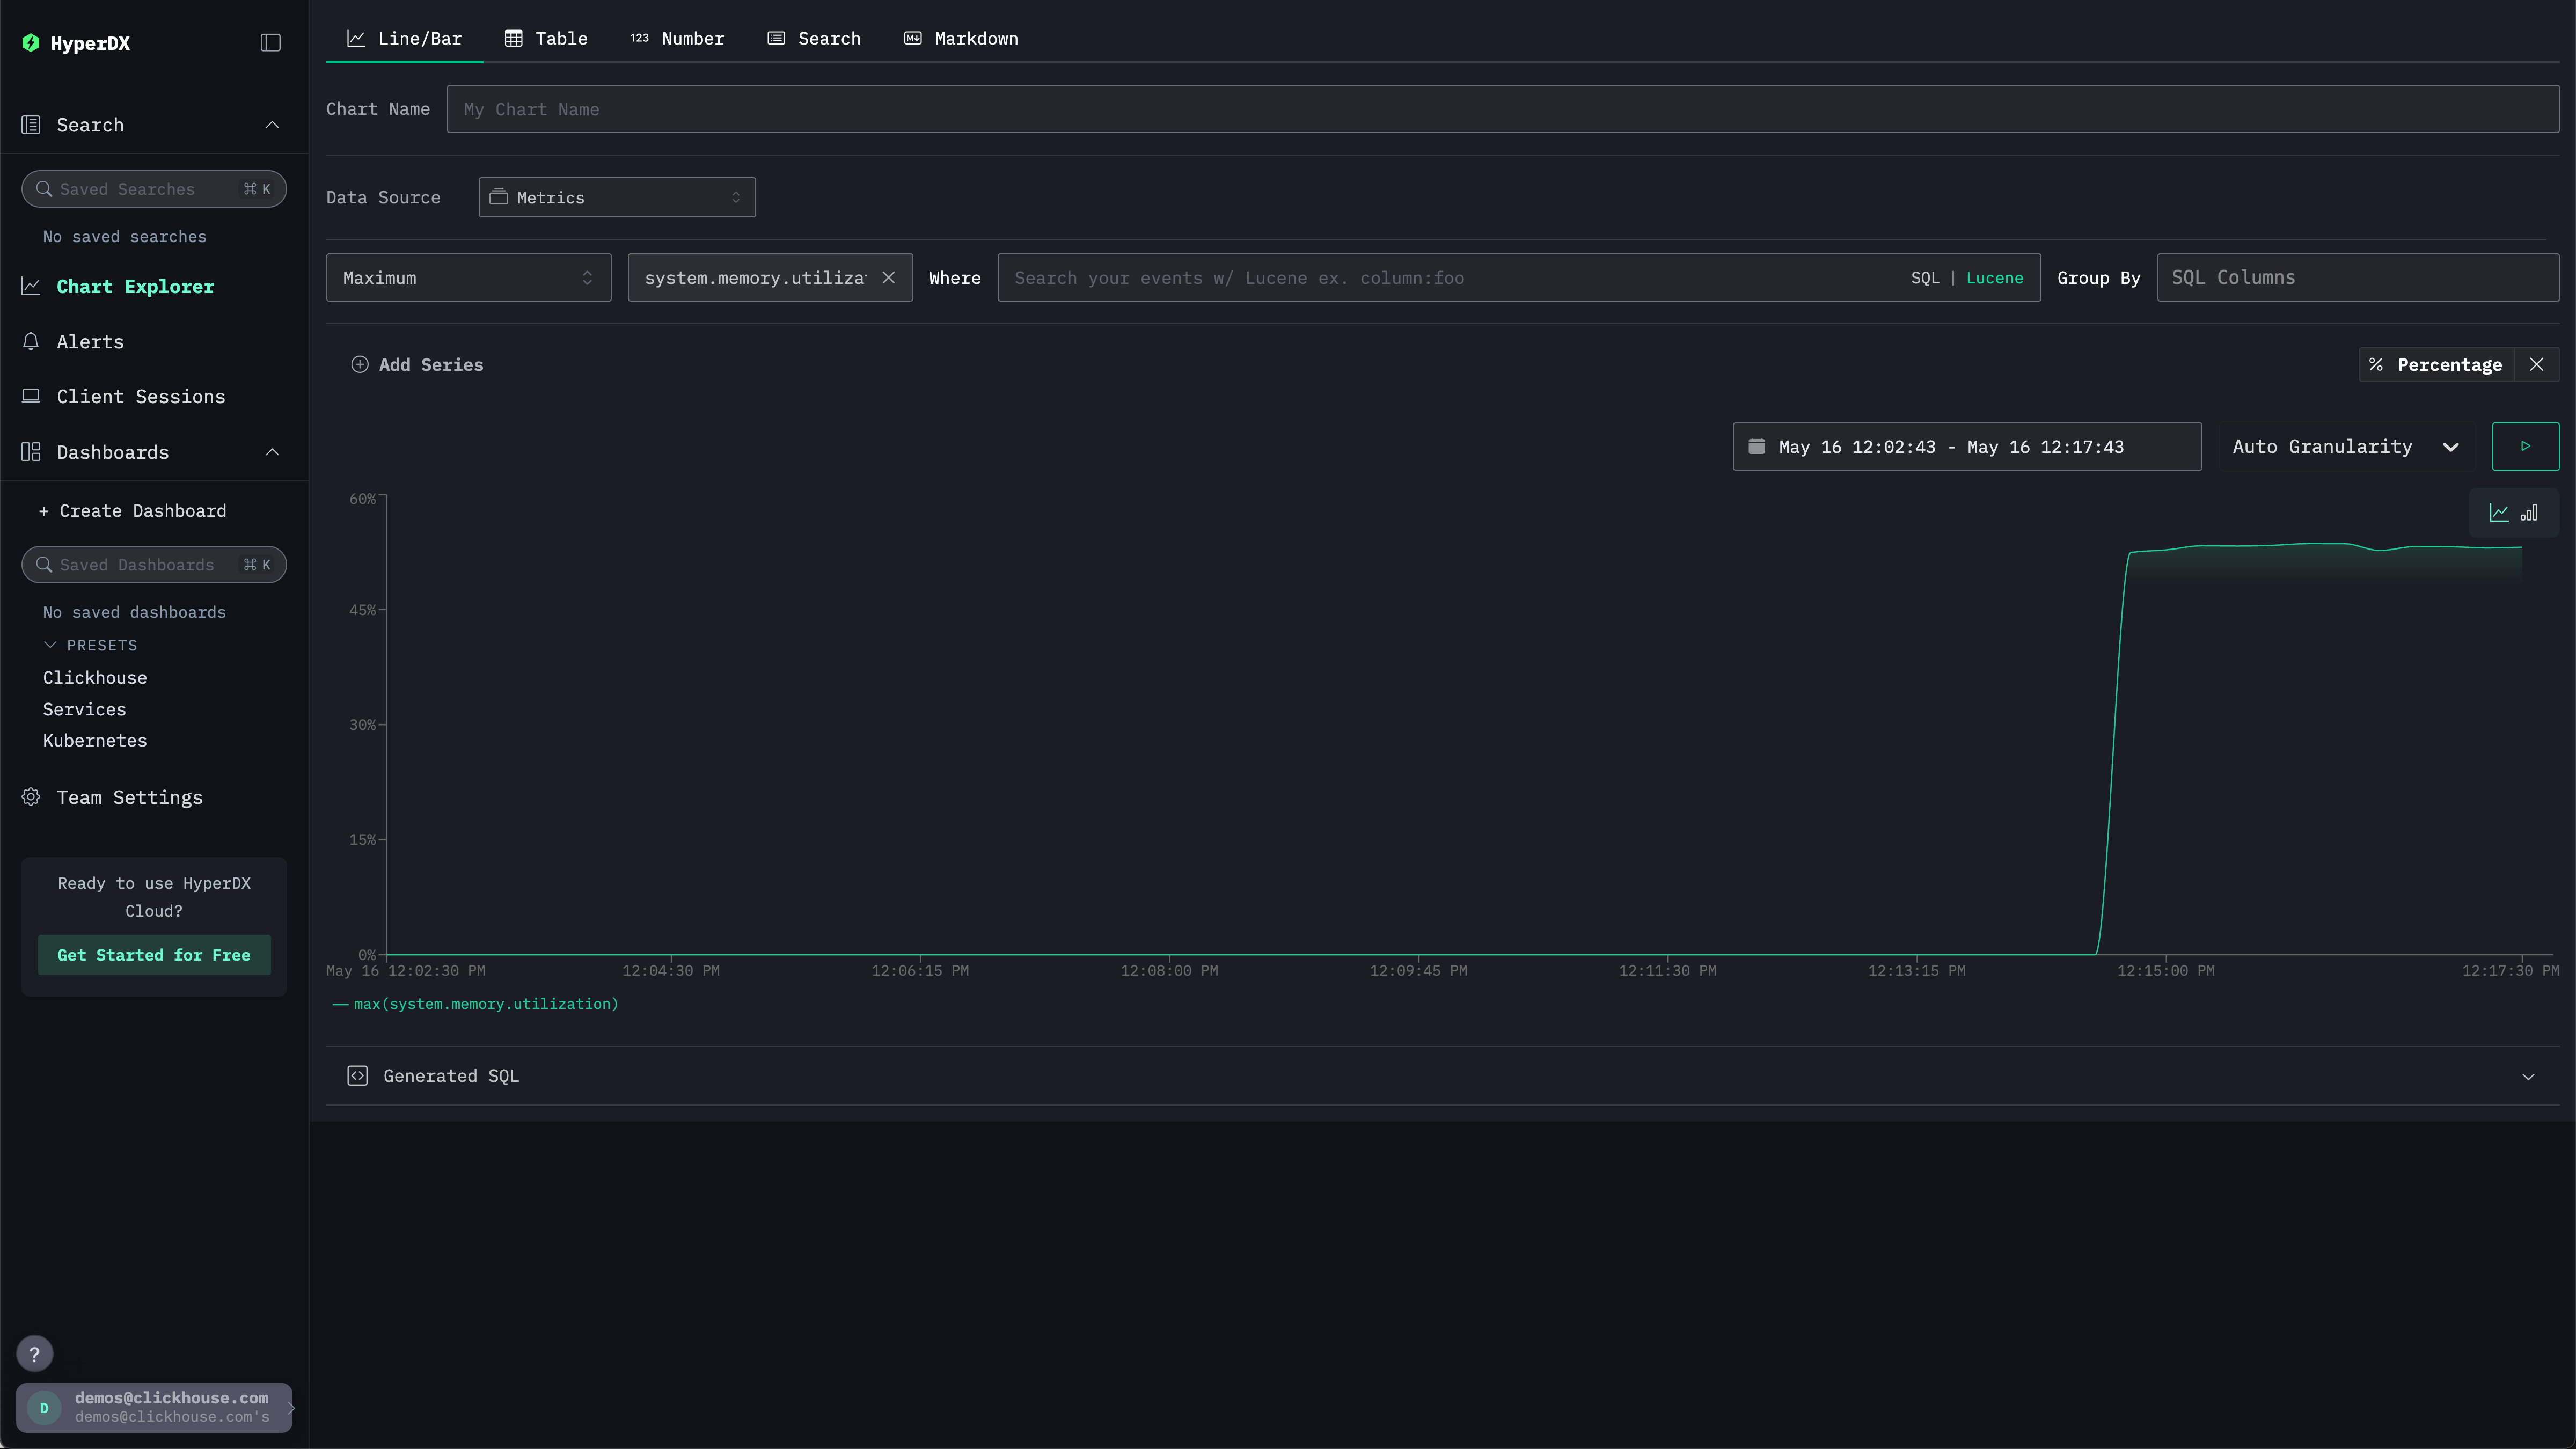Switch to the Table tab

(x=546, y=38)
